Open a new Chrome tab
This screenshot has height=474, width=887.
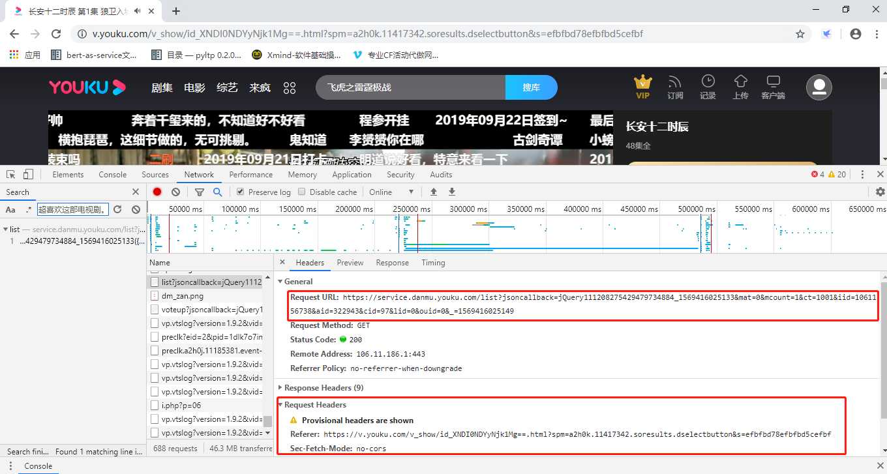pyautogui.click(x=176, y=11)
